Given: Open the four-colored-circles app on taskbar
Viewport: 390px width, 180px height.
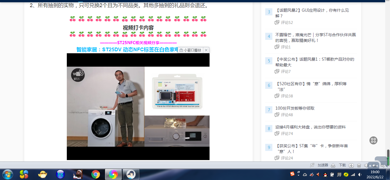Looking at the screenshot, I should pos(24,174).
